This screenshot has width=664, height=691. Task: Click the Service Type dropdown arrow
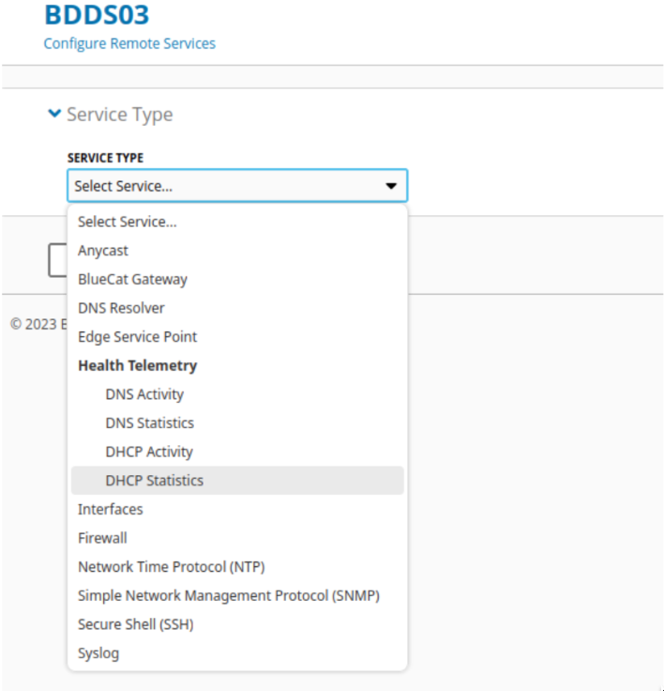coord(390,186)
